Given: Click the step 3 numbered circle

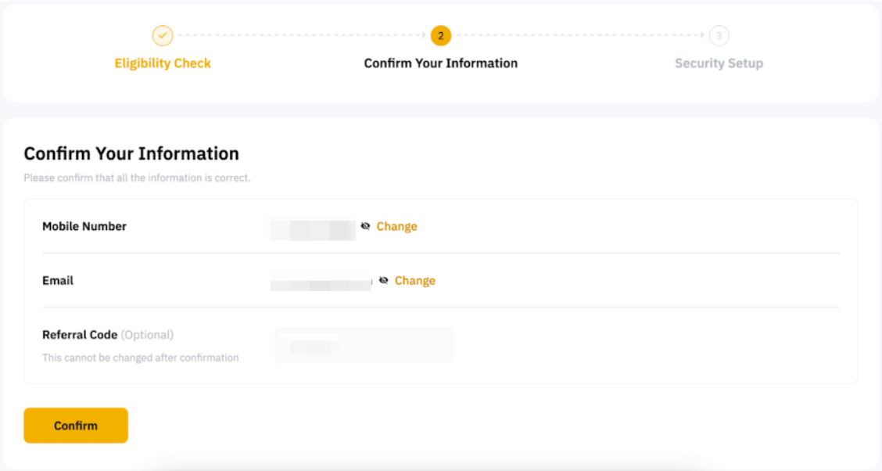Looking at the screenshot, I should point(719,36).
